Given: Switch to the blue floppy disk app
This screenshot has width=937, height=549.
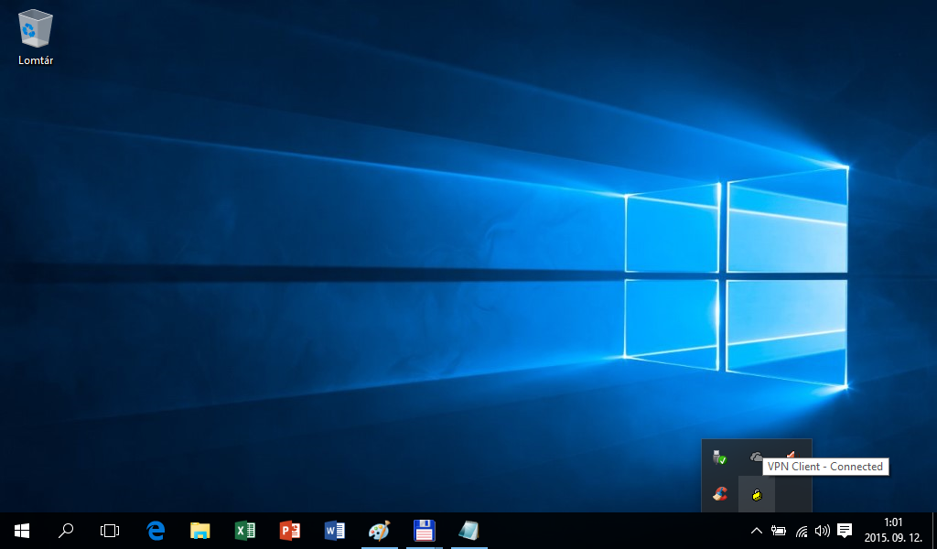Looking at the screenshot, I should click(x=424, y=531).
